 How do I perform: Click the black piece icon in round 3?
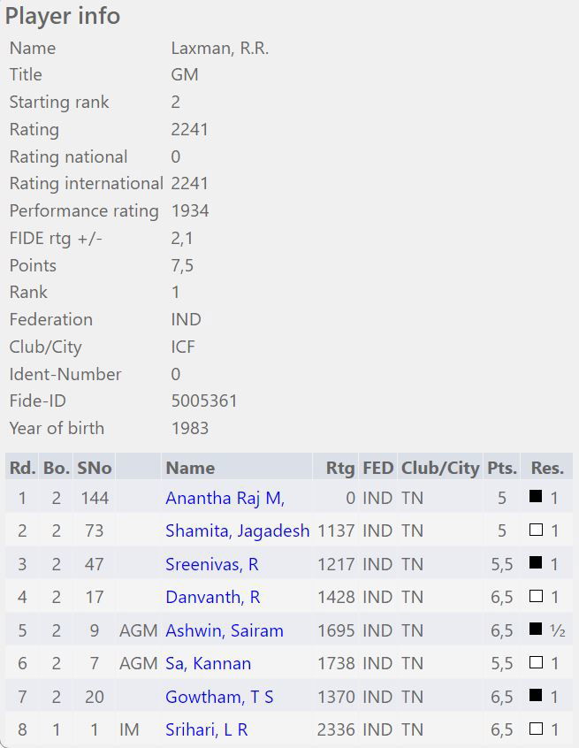tap(536, 563)
